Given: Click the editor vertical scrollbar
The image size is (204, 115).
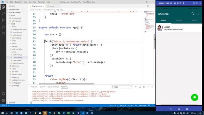Looking at the screenshot, I should (154, 41).
